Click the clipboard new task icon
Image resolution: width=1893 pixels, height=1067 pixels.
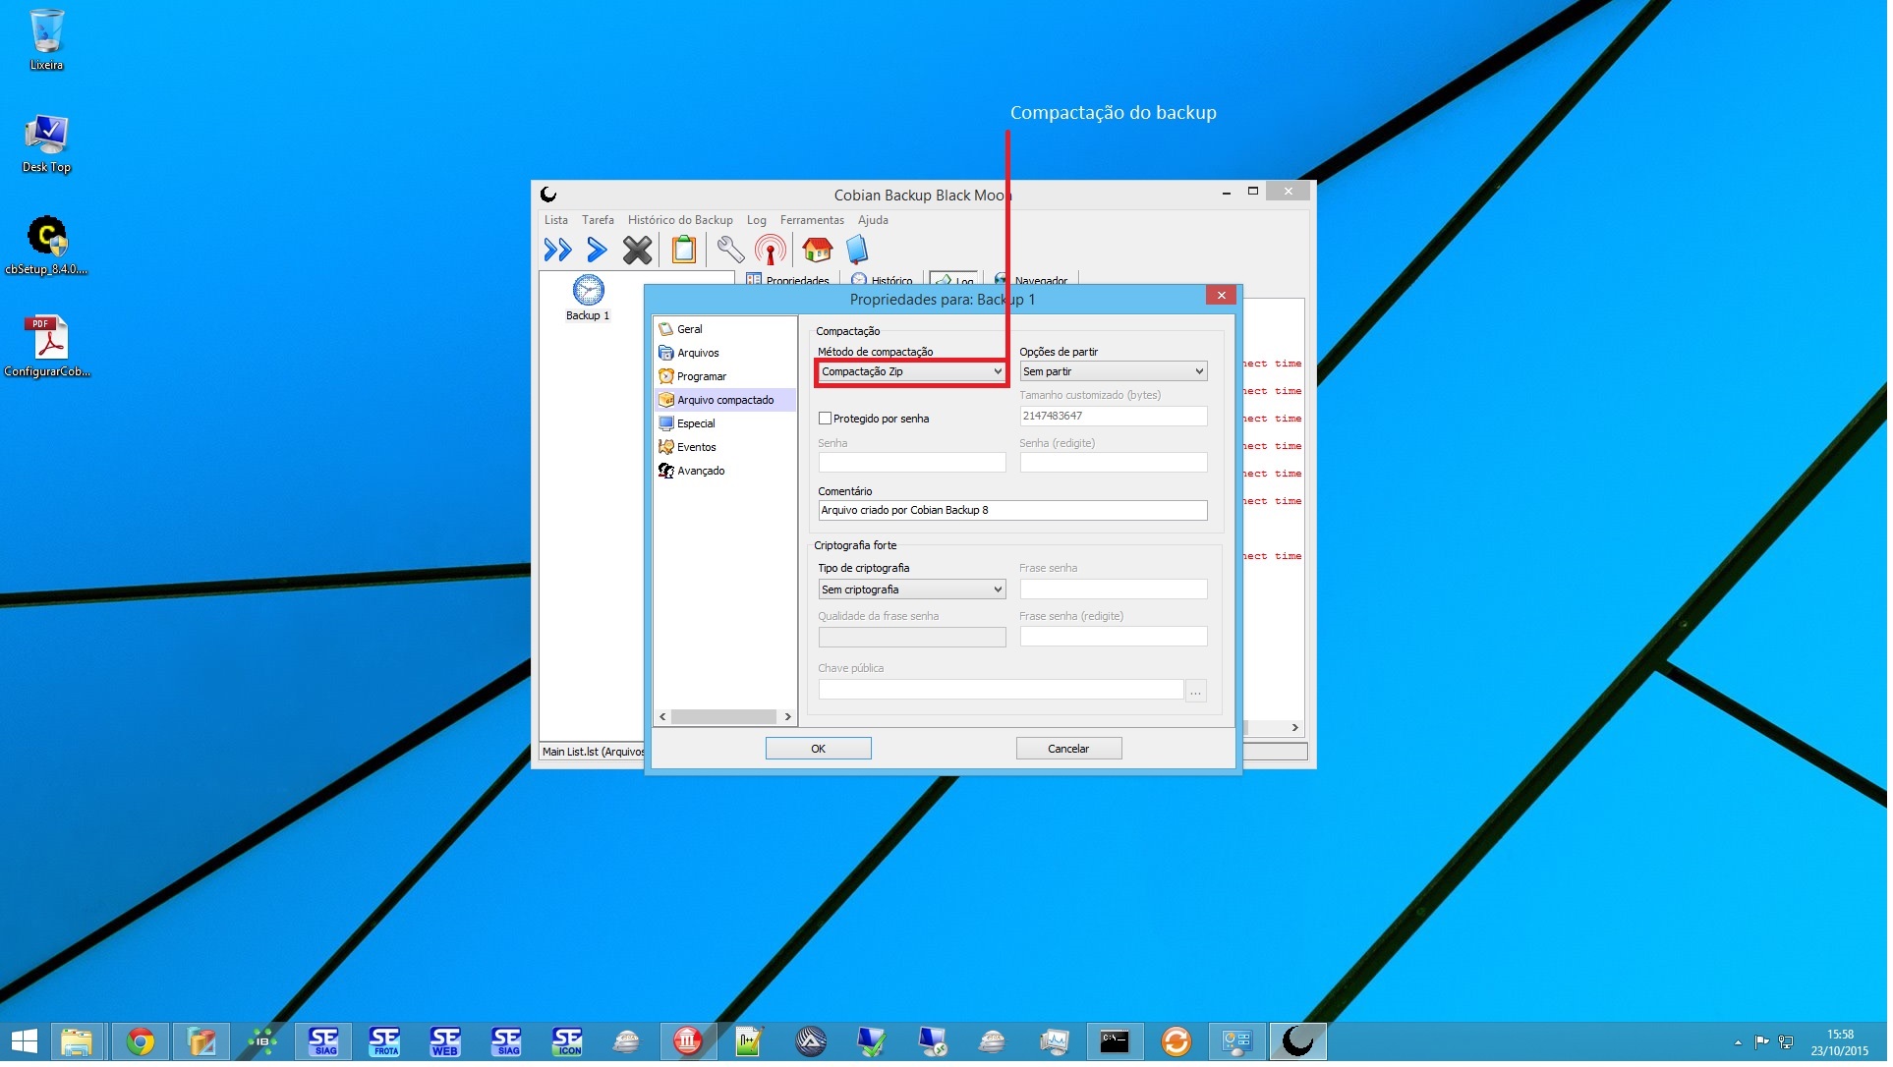[685, 251]
